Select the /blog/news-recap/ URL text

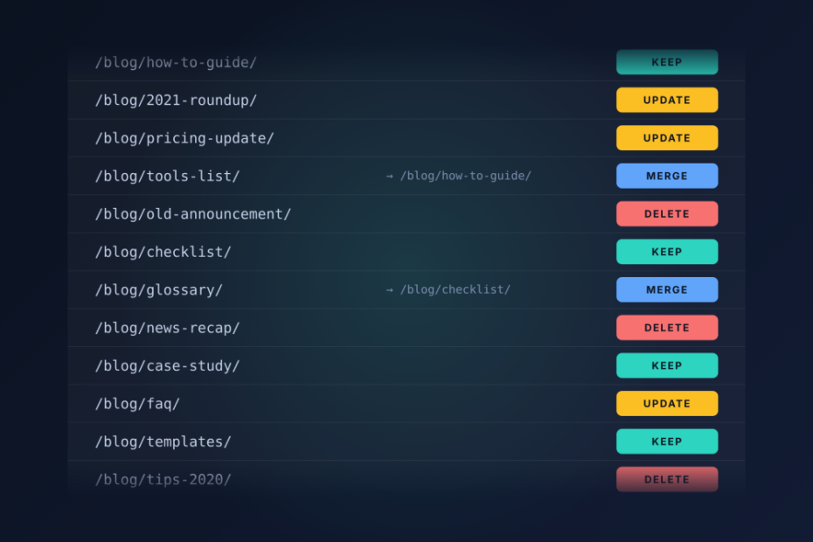click(x=168, y=329)
